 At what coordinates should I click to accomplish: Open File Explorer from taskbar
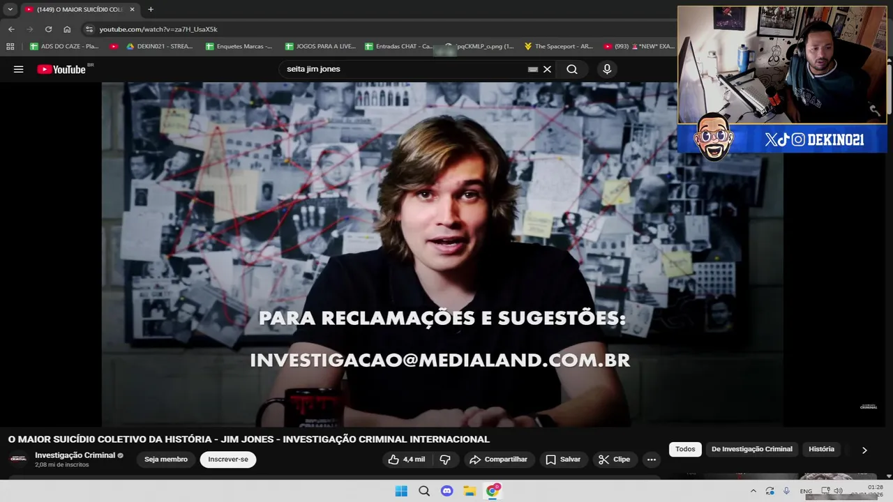(x=470, y=491)
